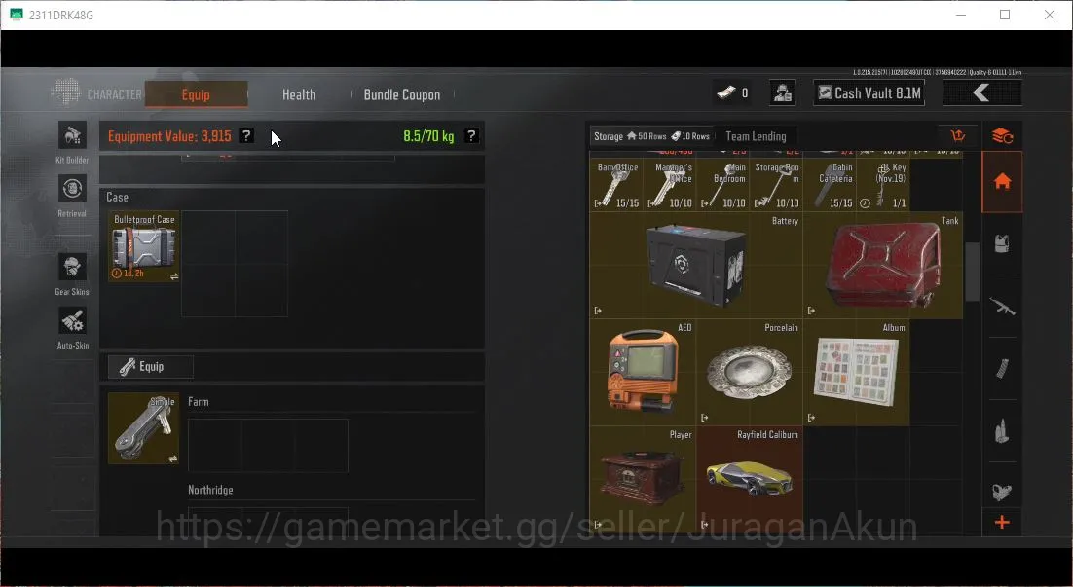Viewport: 1073px width, 587px height.
Task: Filter storage by magazines
Action: tap(1003, 368)
